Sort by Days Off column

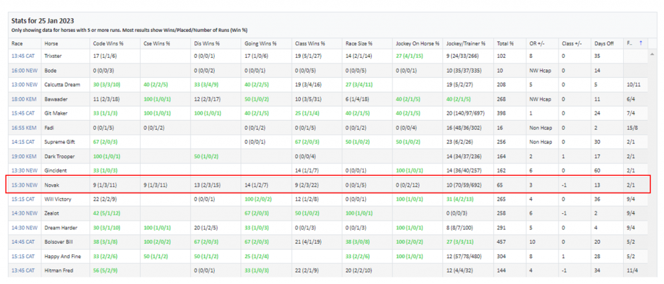point(603,43)
